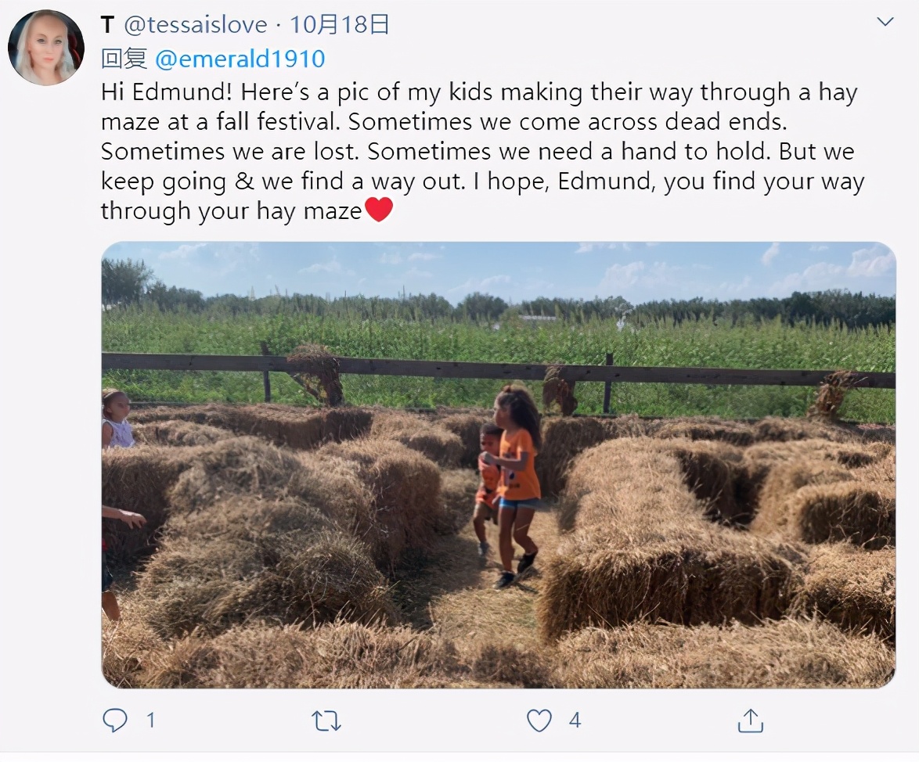
Task: Open the tessaislove profile avatar
Action: click(x=45, y=48)
